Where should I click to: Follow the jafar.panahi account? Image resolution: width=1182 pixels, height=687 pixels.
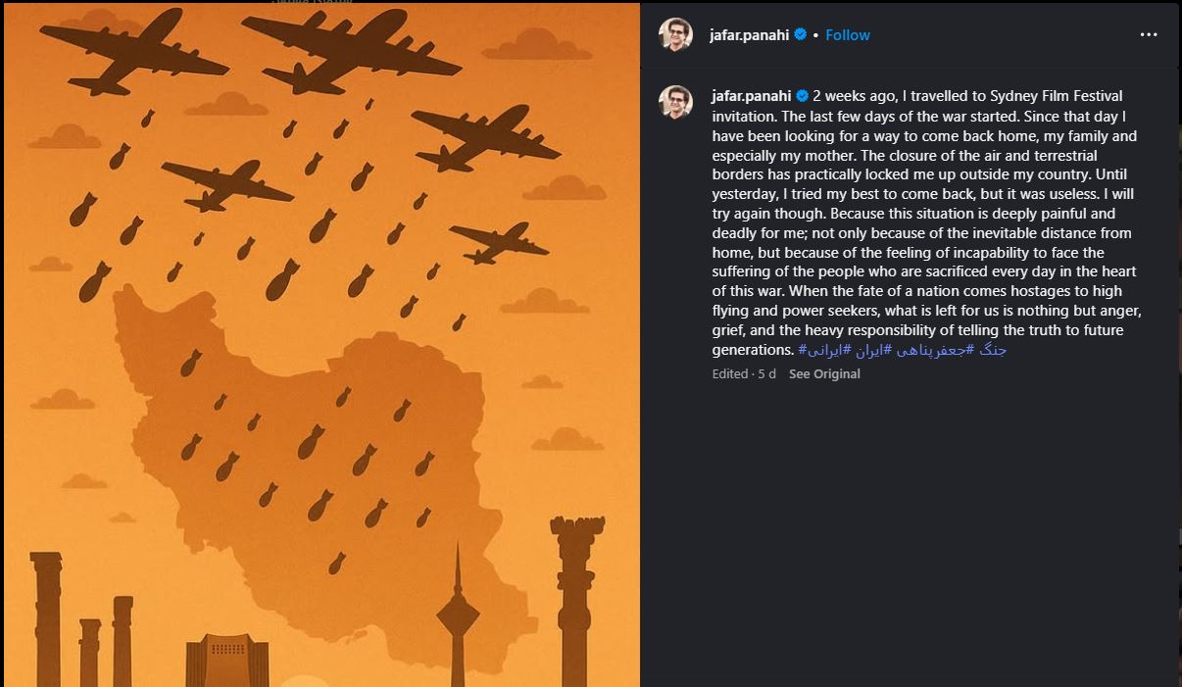[x=847, y=34]
